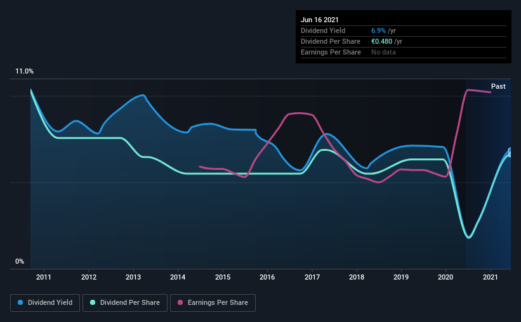The width and height of the screenshot is (521, 322).
Task: Click the 0% y-axis label
Action: click(20, 262)
